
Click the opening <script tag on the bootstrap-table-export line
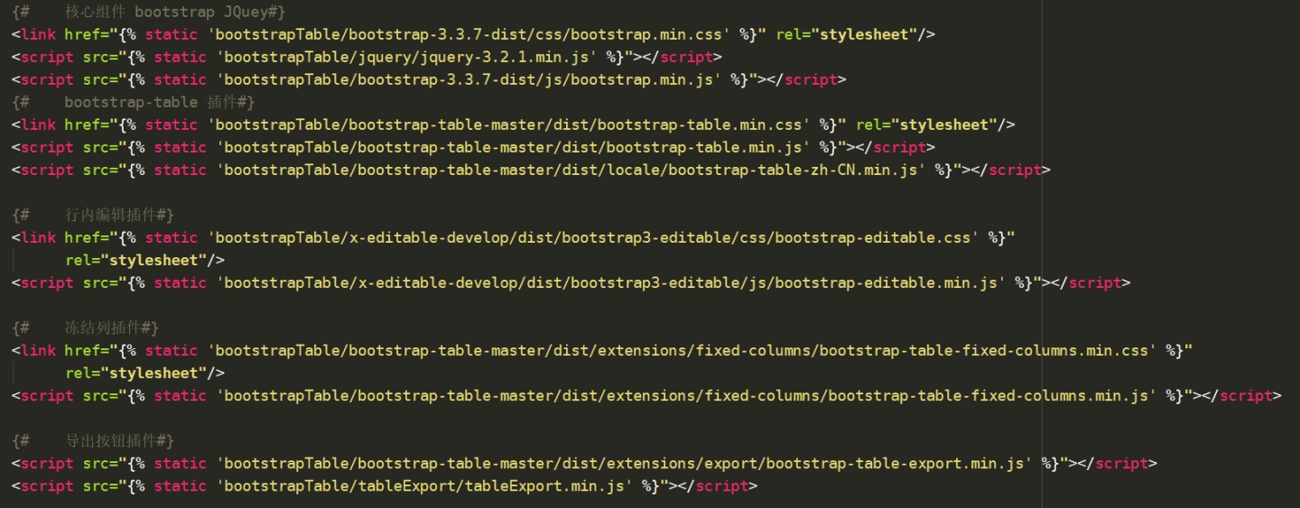tap(42, 463)
